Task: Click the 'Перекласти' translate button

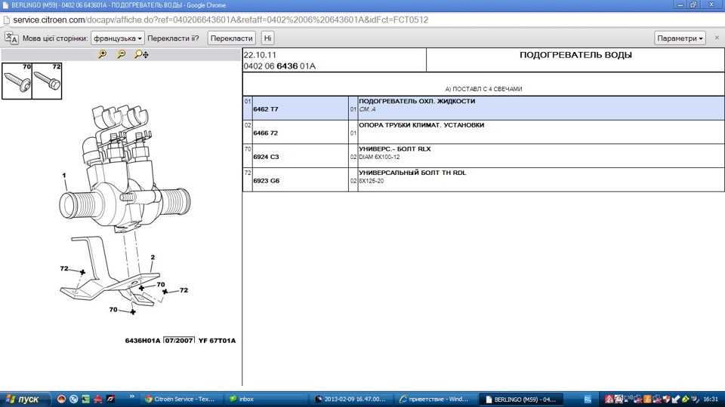Action: (x=231, y=38)
